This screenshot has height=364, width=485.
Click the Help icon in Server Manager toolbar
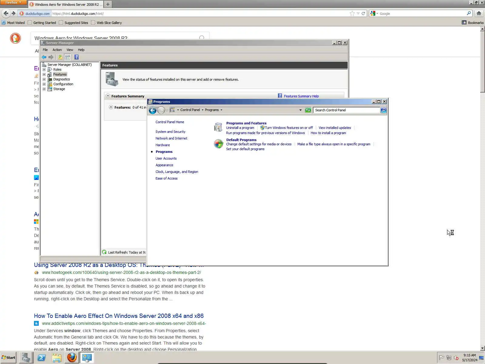coord(76,57)
